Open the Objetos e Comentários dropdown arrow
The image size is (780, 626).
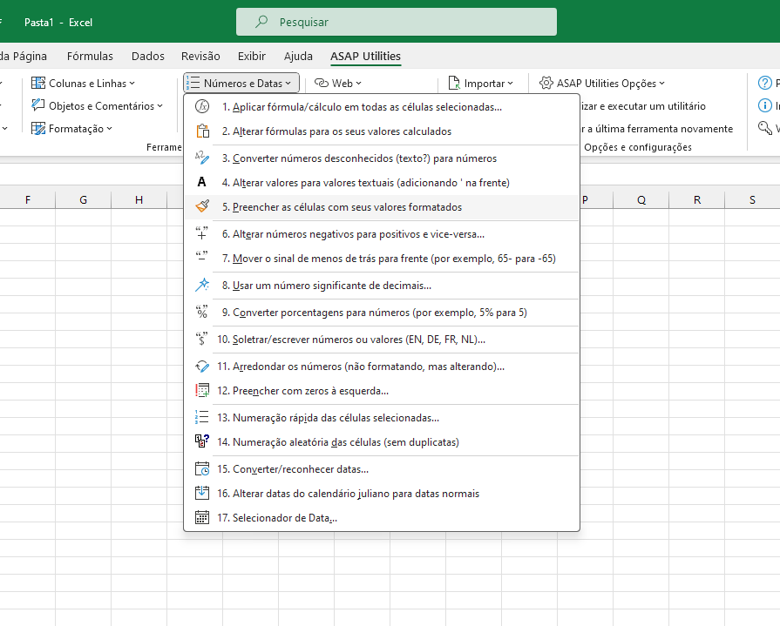[160, 106]
